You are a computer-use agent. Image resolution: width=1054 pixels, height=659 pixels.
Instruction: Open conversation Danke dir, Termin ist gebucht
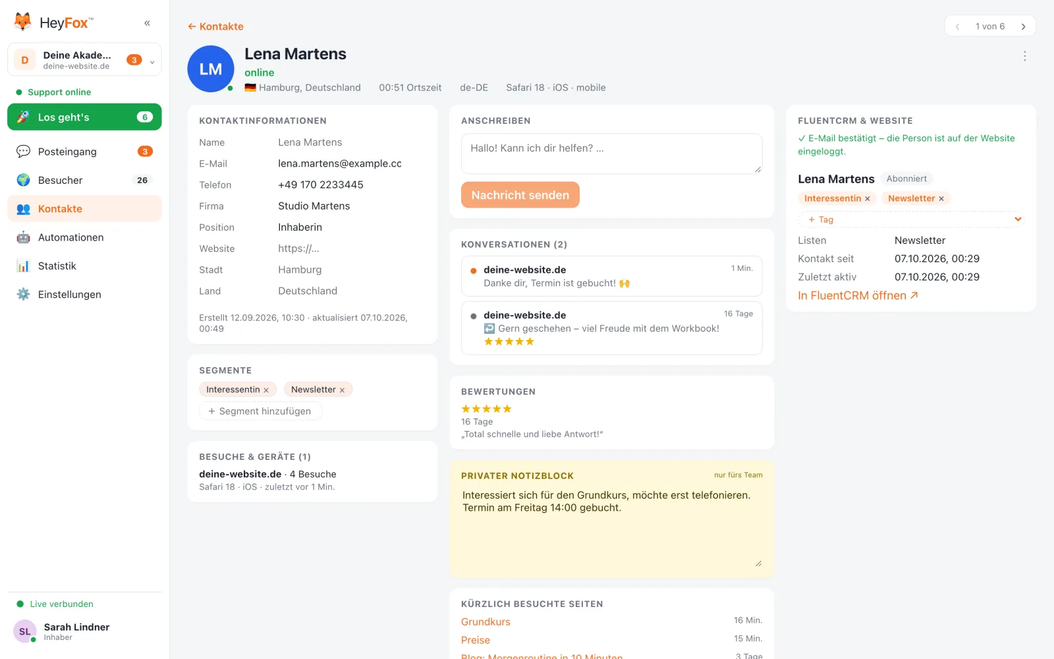pos(612,276)
